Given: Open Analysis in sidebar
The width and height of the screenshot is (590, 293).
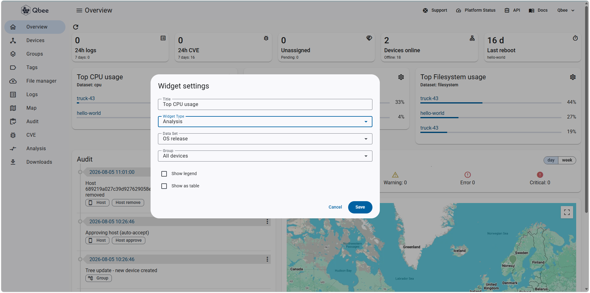Looking at the screenshot, I should click(35, 149).
